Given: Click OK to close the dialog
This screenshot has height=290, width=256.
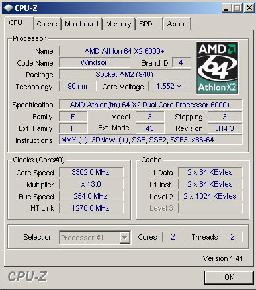Looking at the screenshot, I should click(x=229, y=277).
